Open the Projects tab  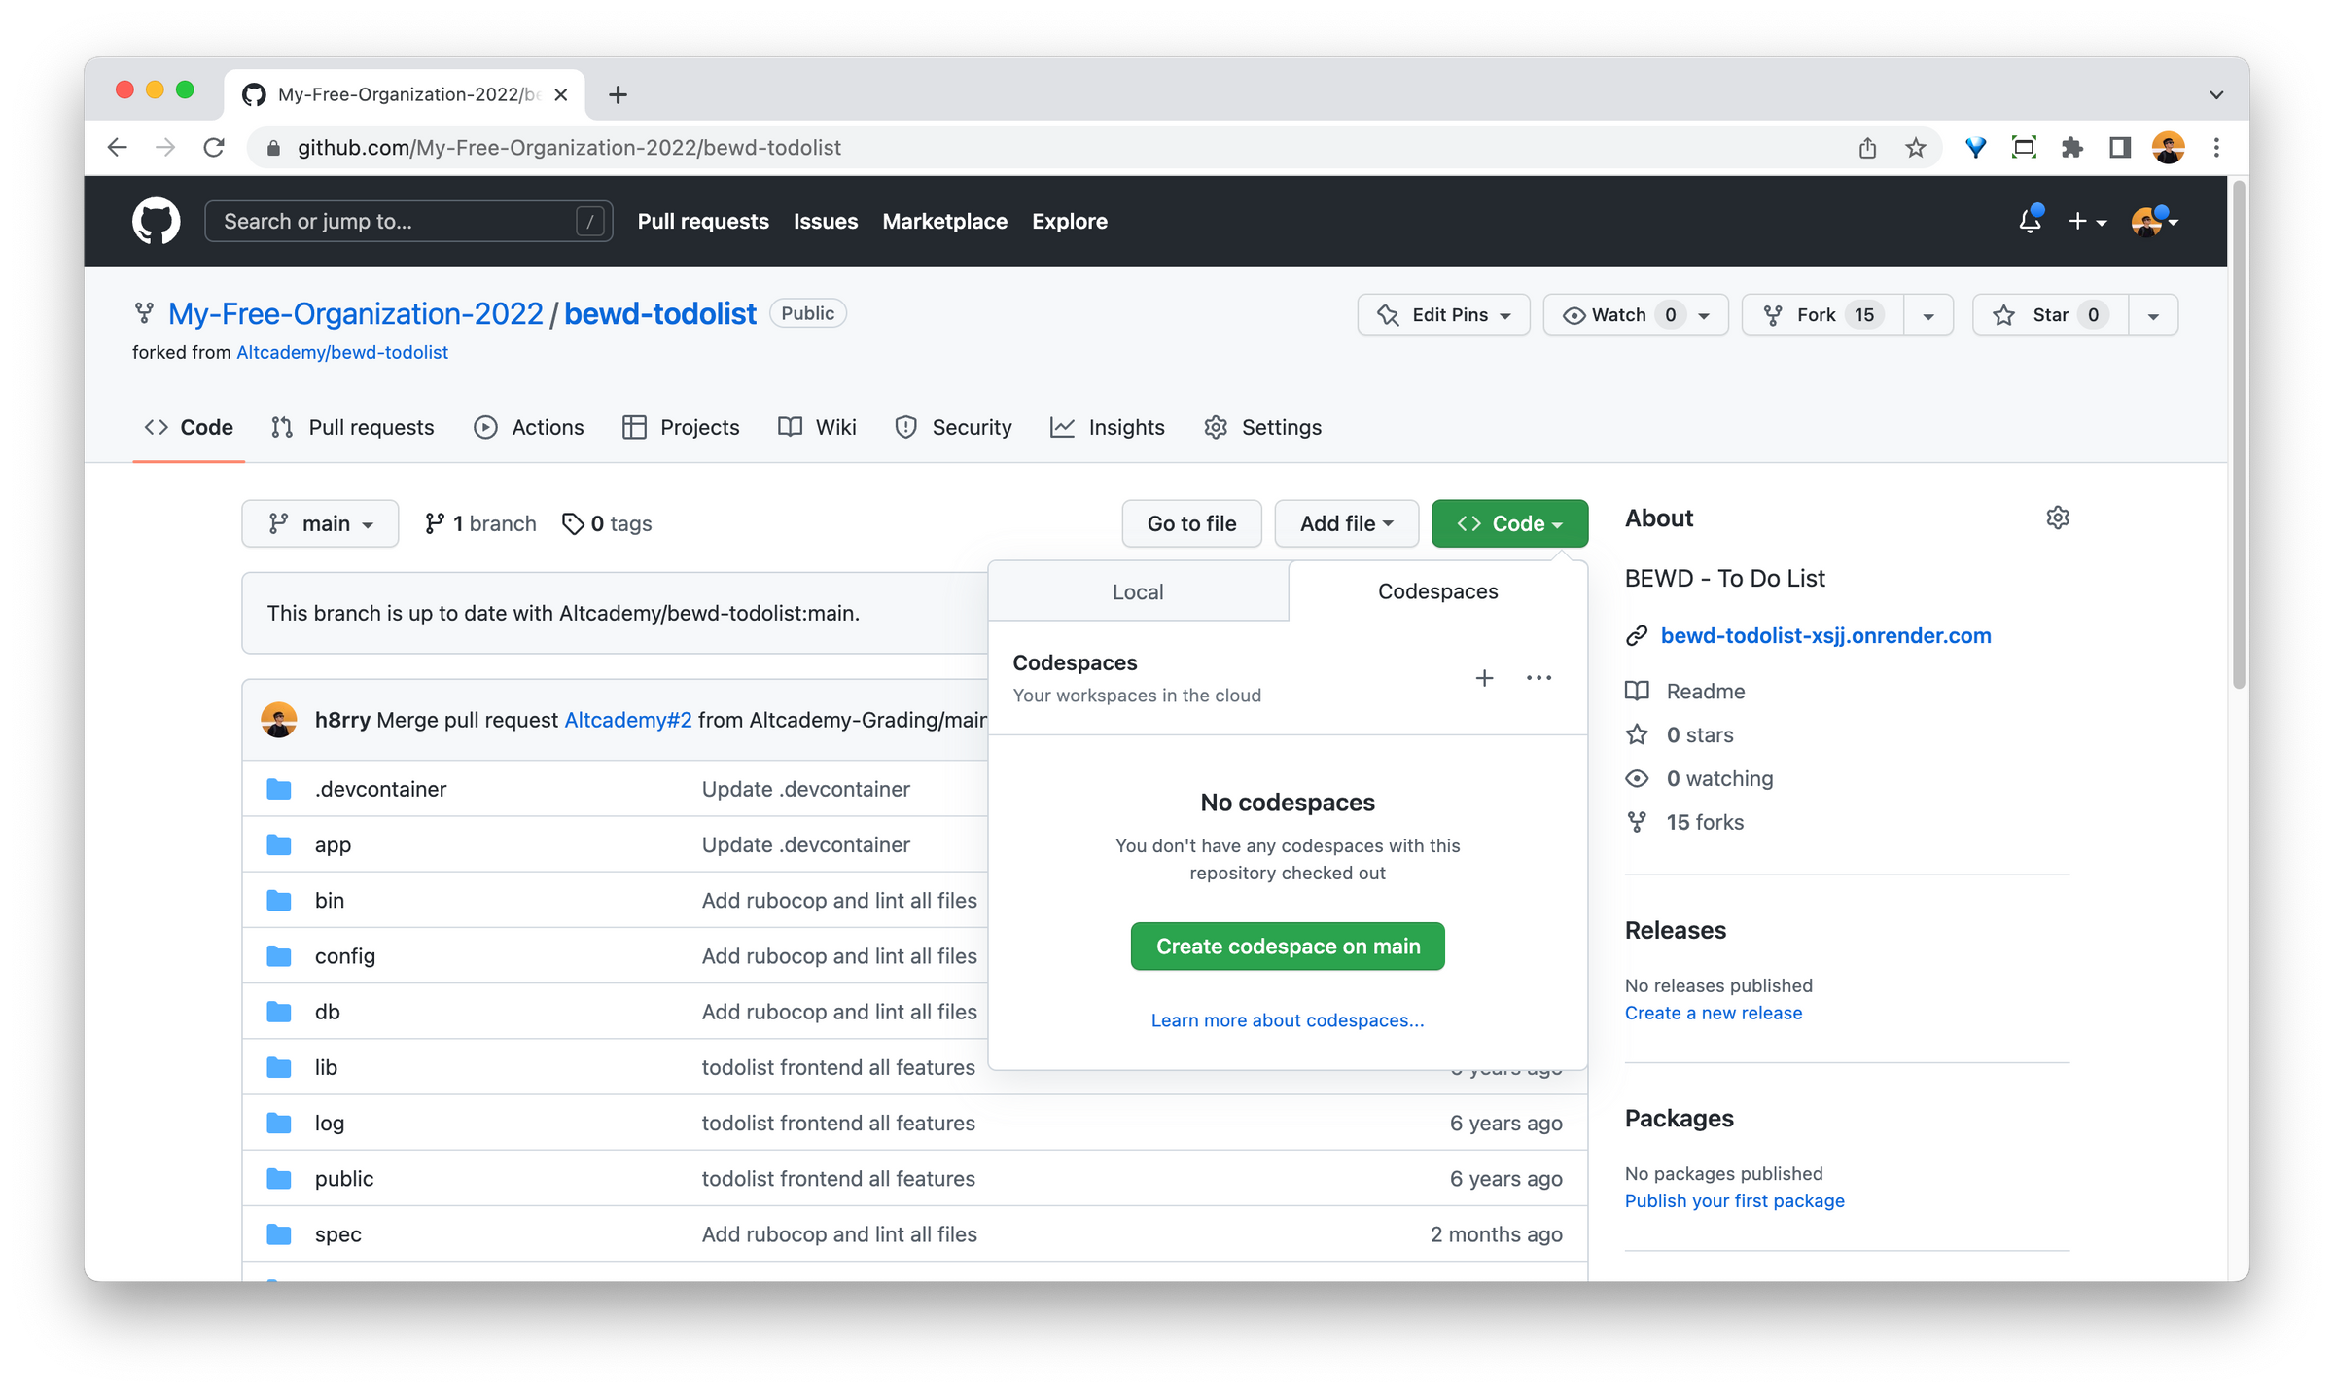tap(681, 427)
